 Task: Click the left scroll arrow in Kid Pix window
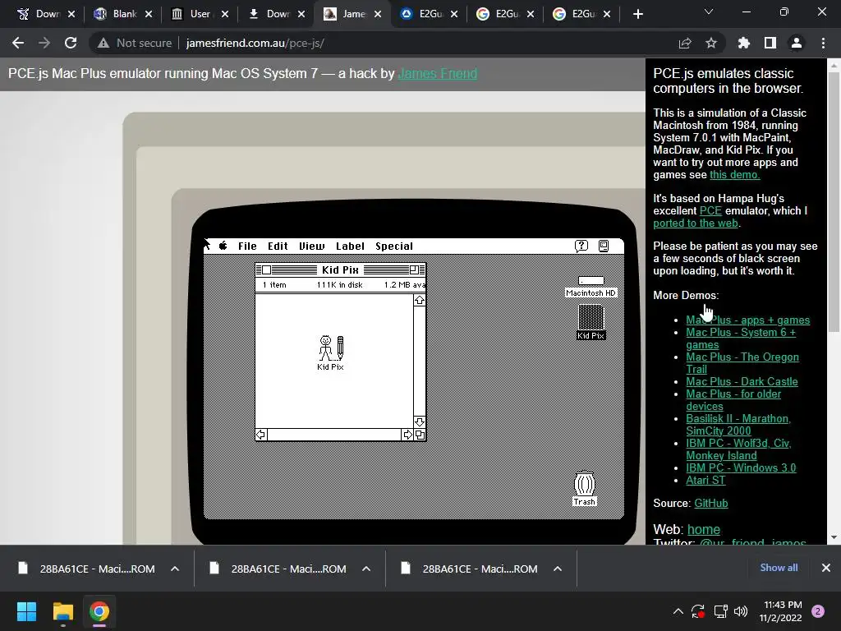pyautogui.click(x=261, y=435)
